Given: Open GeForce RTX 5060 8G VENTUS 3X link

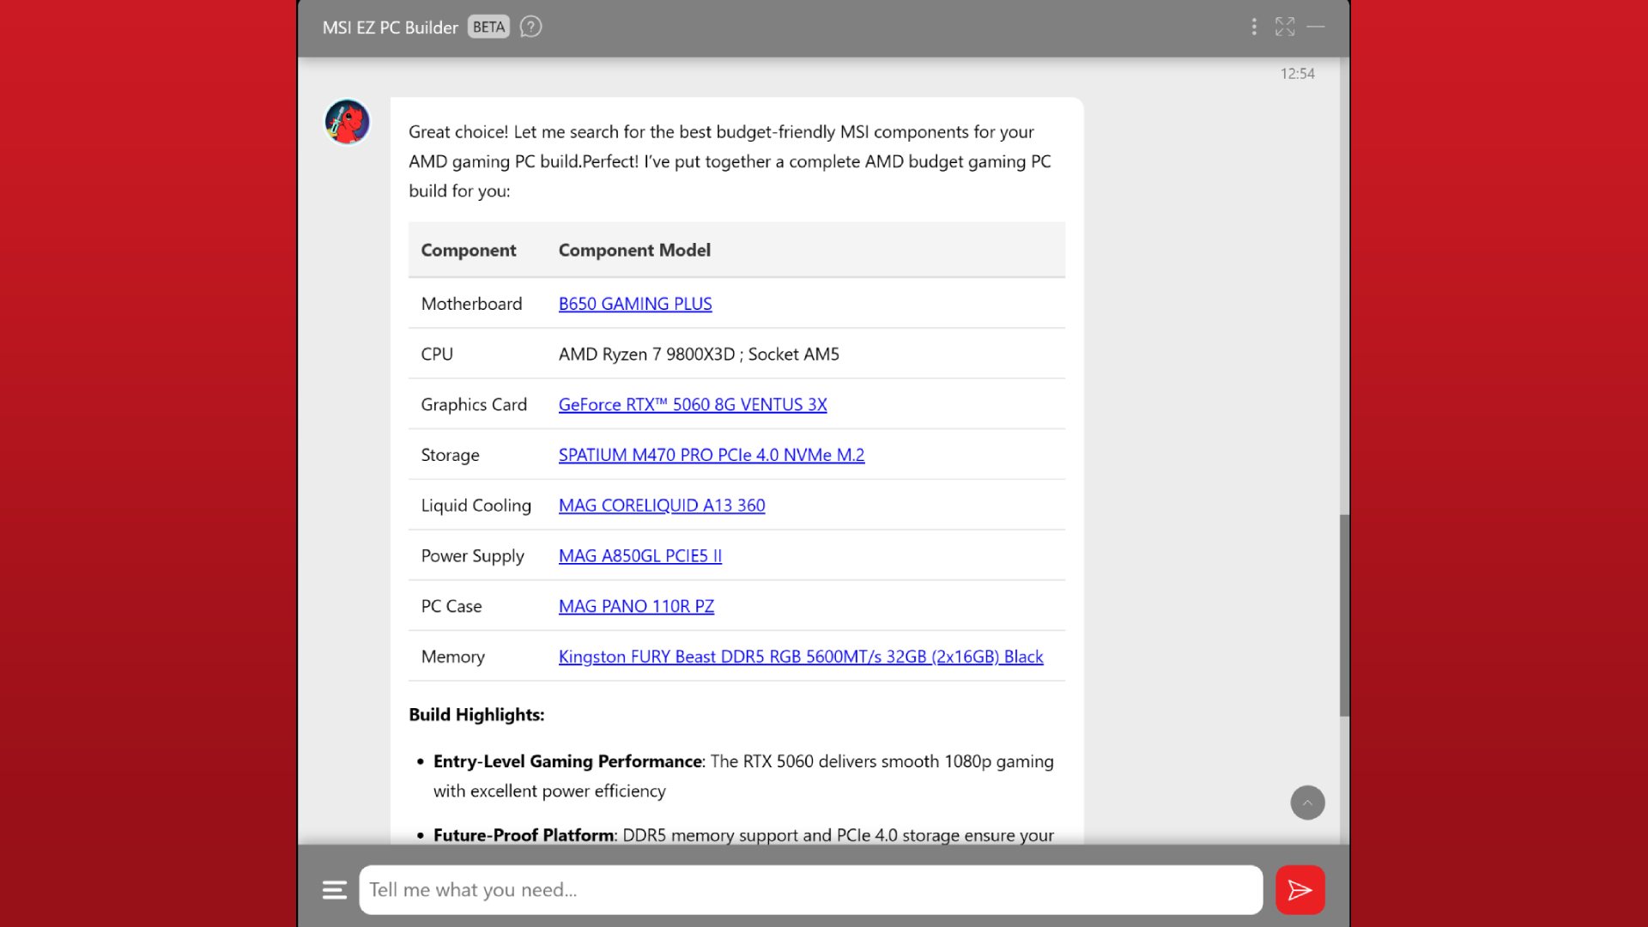Looking at the screenshot, I should (693, 405).
